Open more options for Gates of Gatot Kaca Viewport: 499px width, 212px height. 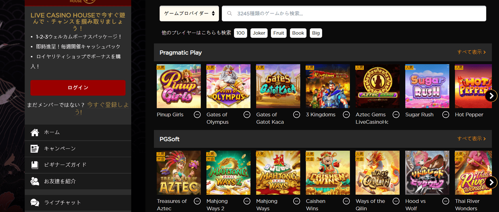(297, 115)
